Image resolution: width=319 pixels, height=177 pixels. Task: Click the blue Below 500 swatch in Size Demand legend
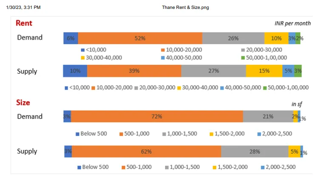pos(77,134)
